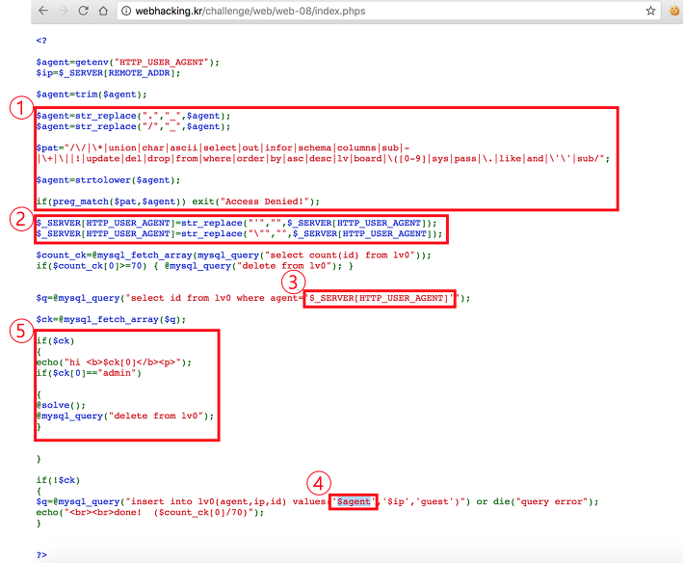The height and width of the screenshot is (563, 684).
Task: Click the str_replace line replacing "."
Action: tap(133, 116)
